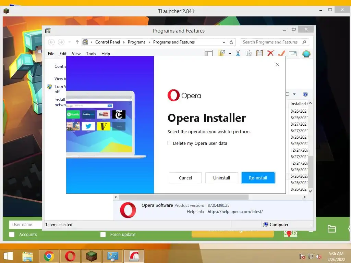This screenshot has height=263, width=351.
Task: Open the Help menu
Action: coord(106,54)
